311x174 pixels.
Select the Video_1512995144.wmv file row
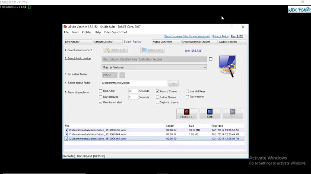point(154,134)
